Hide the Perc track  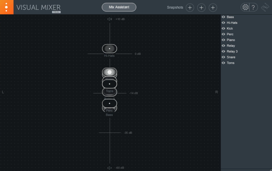coord(223,34)
